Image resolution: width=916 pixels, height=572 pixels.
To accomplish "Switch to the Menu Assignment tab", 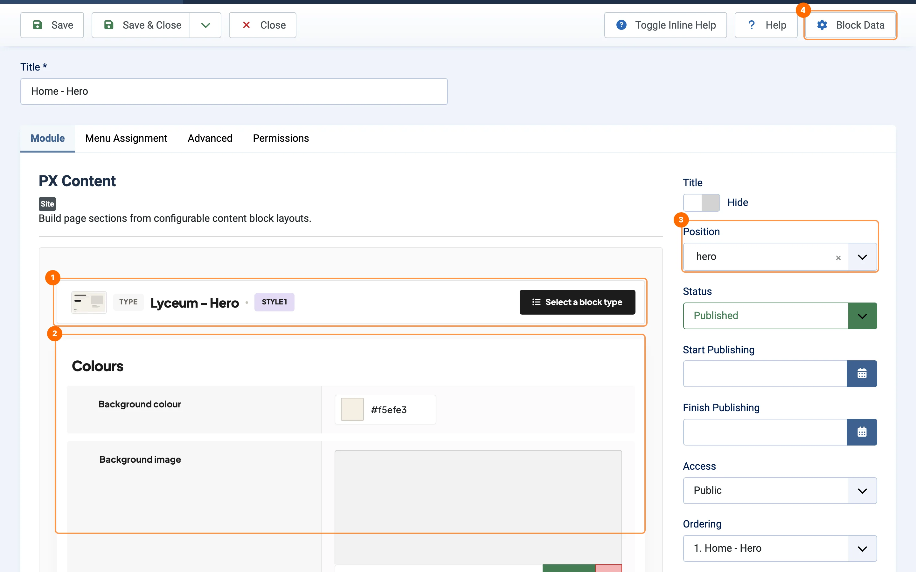I will coord(126,139).
